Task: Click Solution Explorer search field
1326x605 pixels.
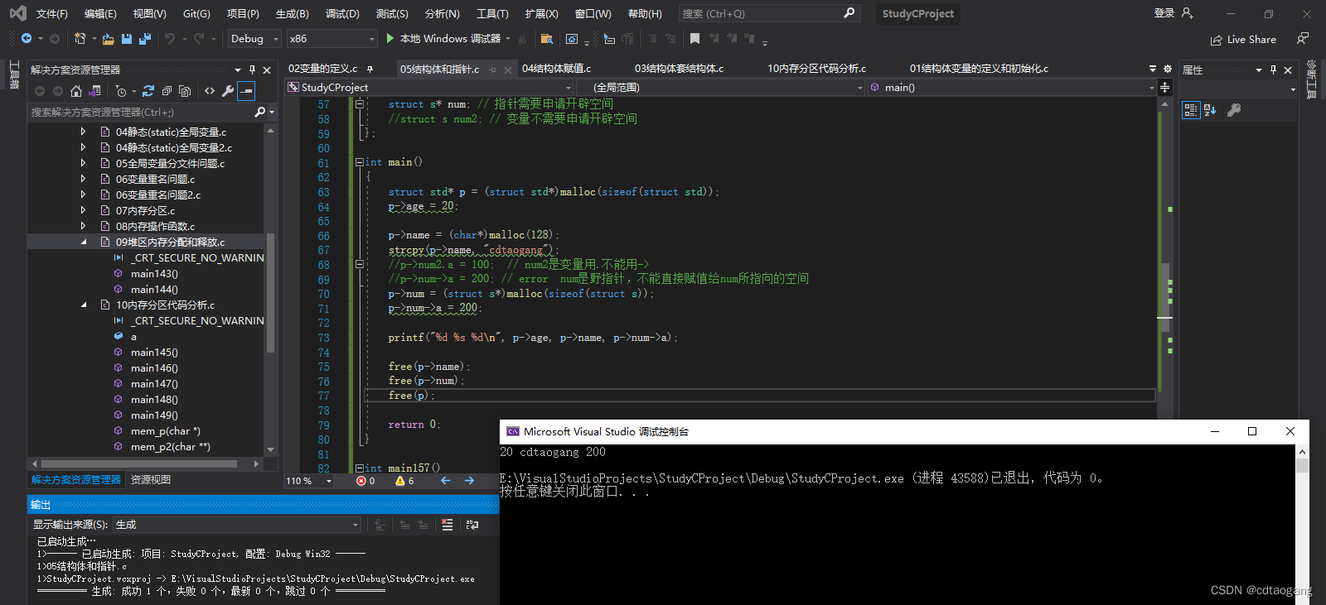Action: click(152, 112)
